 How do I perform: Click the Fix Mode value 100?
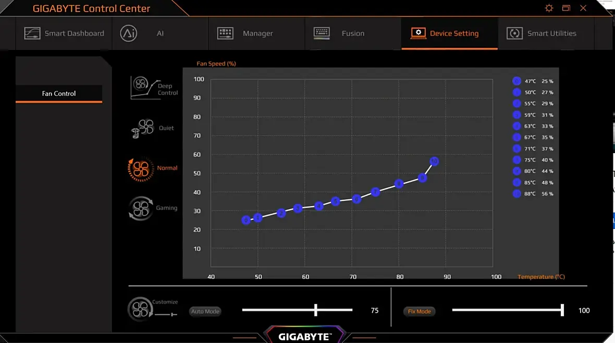(x=584, y=311)
